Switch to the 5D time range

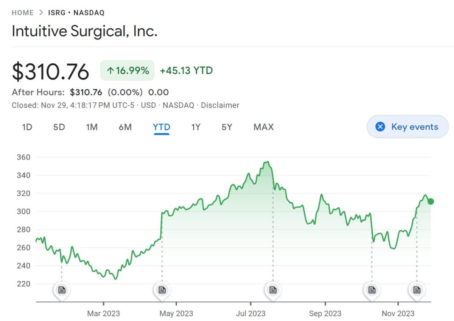pos(59,127)
